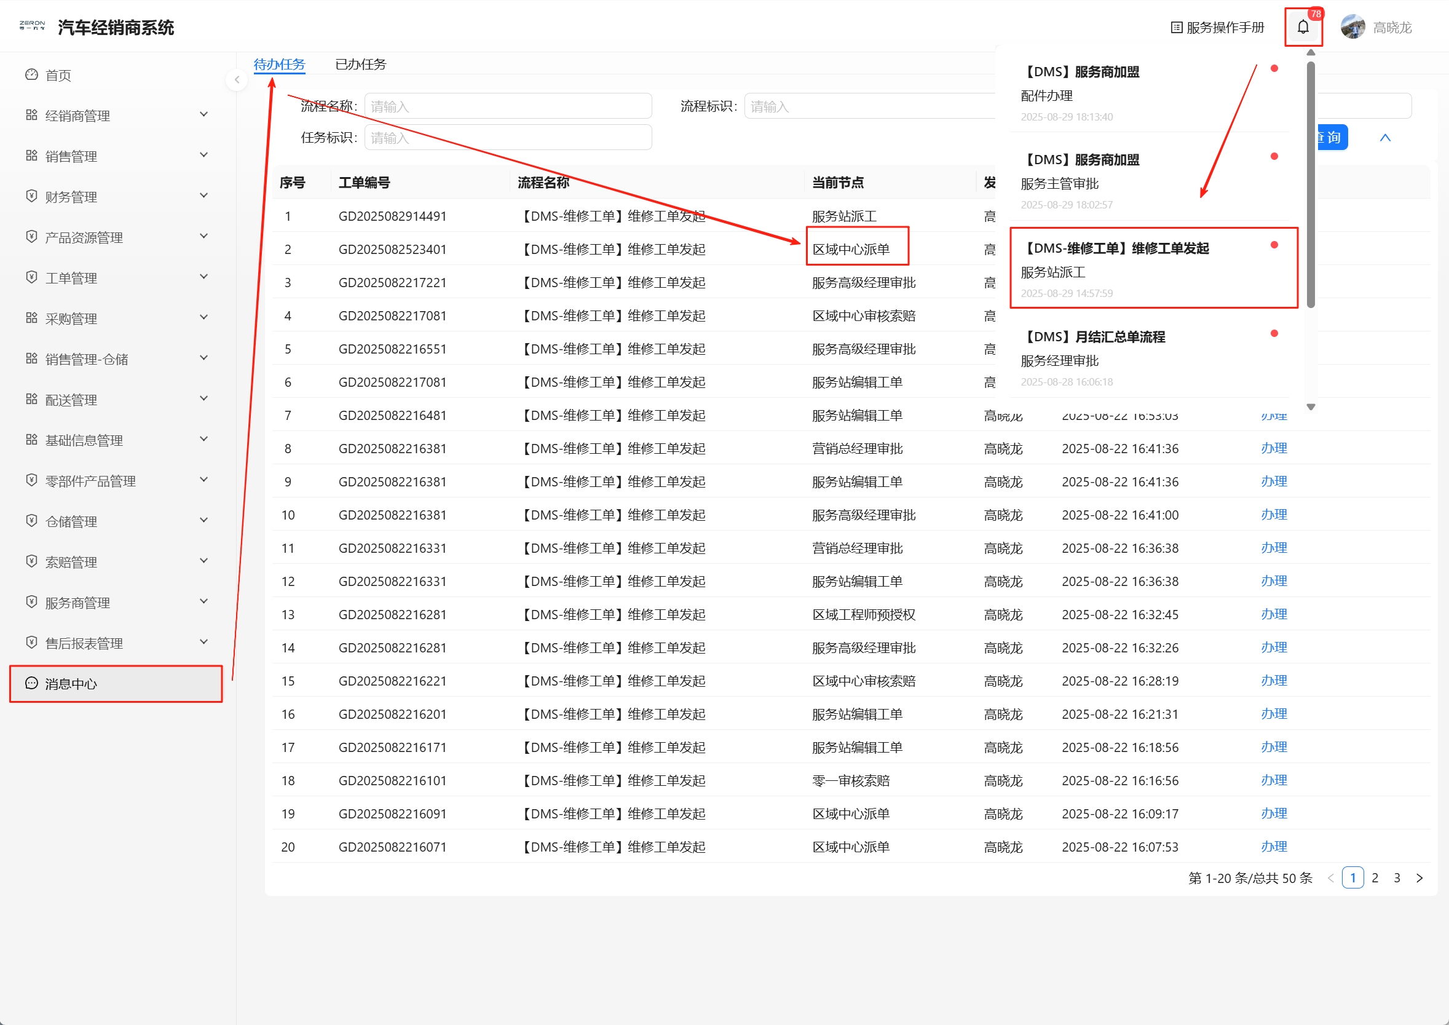1449x1025 pixels.
Task: Click the 消息中心 chat bubble icon
Action: pos(31,683)
